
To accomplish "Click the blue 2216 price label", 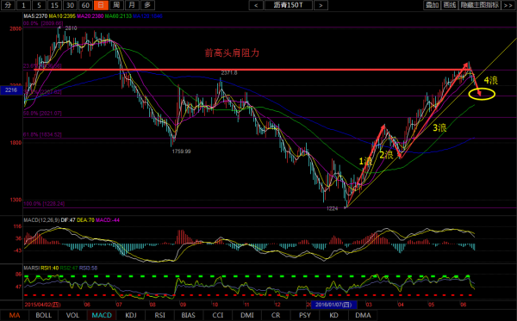I will (x=11, y=90).
